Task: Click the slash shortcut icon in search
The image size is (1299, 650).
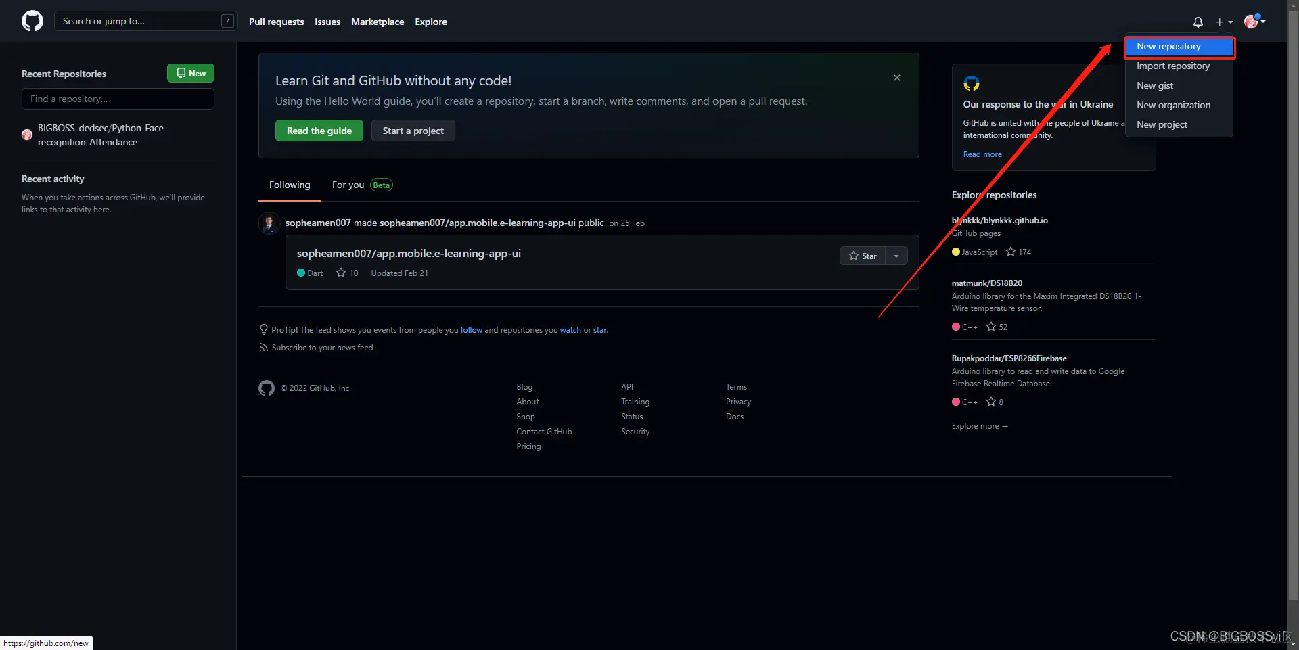Action: click(228, 21)
